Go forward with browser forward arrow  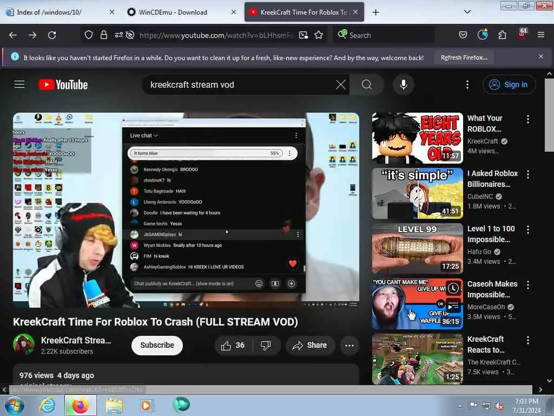[x=32, y=35]
